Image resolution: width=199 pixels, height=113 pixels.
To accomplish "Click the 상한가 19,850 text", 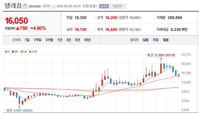I will [129, 18].
